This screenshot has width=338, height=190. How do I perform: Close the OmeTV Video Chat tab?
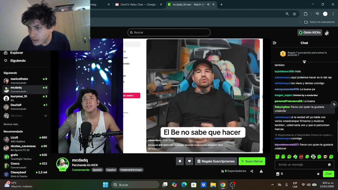click(x=161, y=4)
